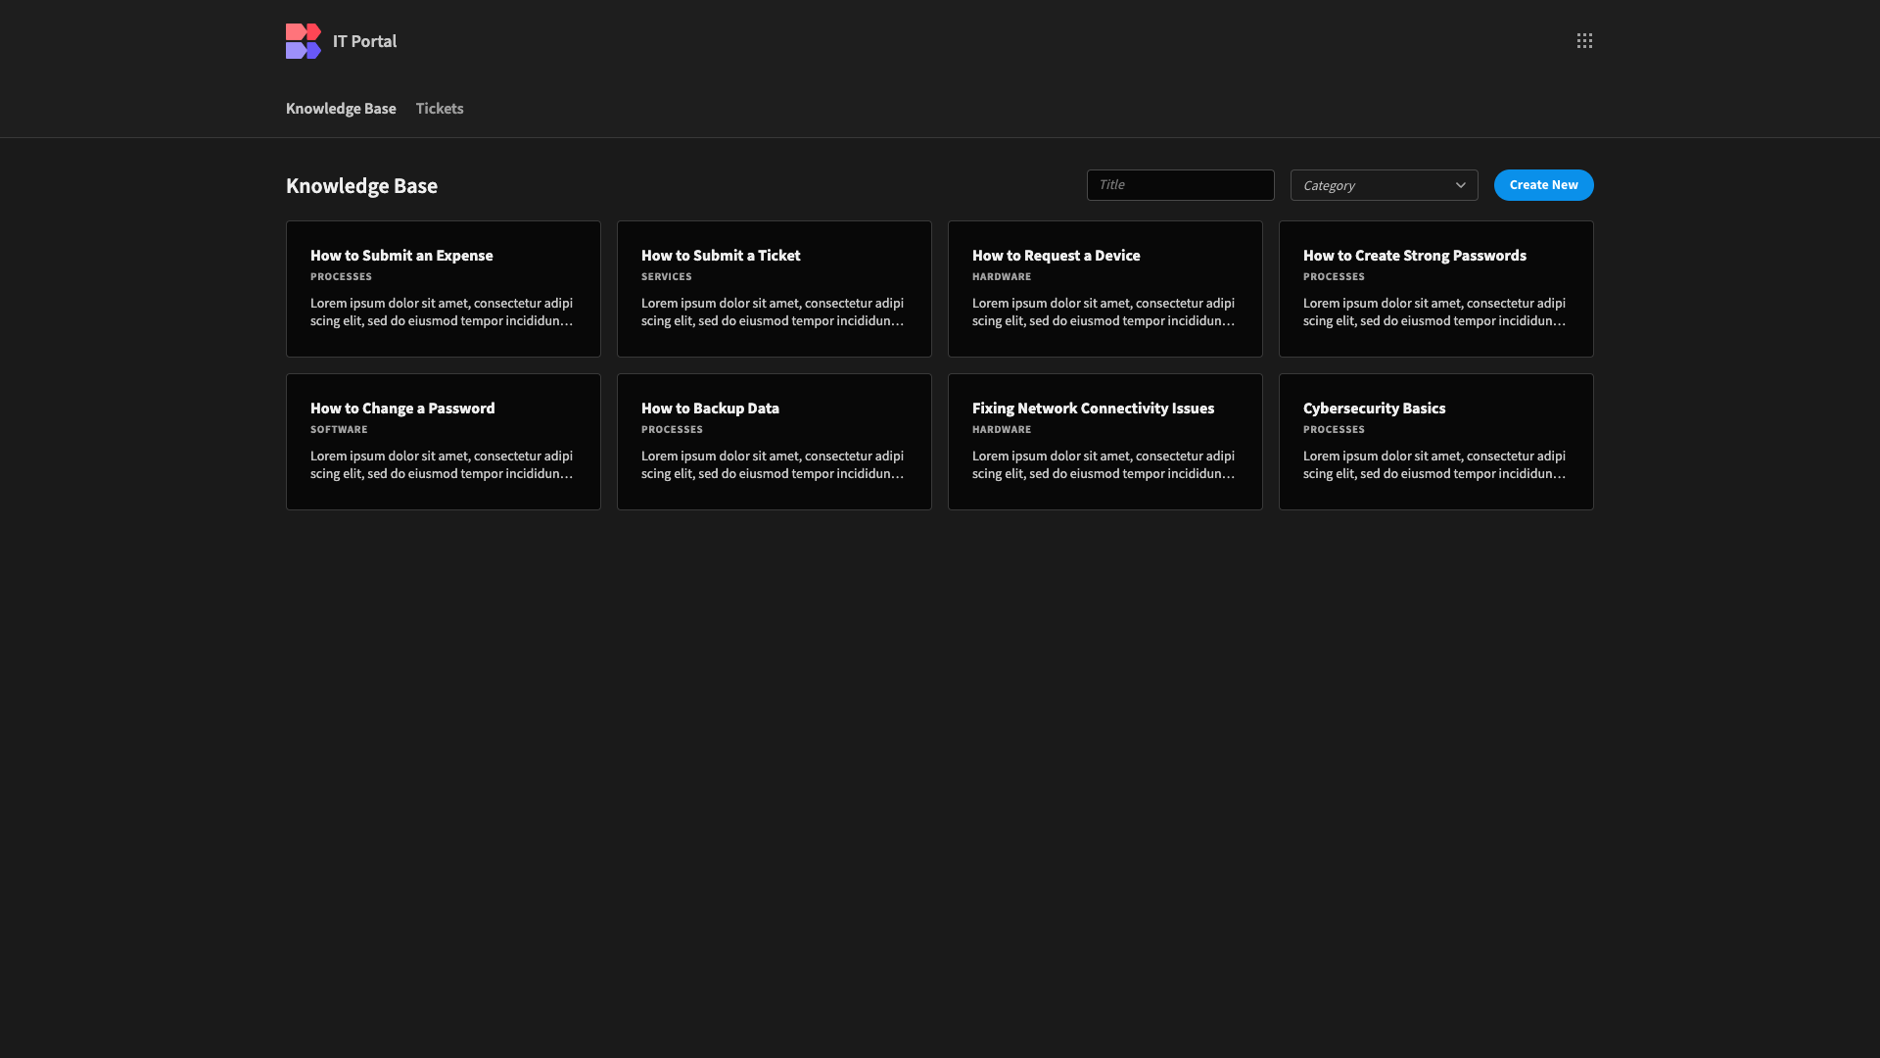Open the How to Backup Data article
Image resolution: width=1880 pixels, height=1058 pixels.
pos(774,442)
